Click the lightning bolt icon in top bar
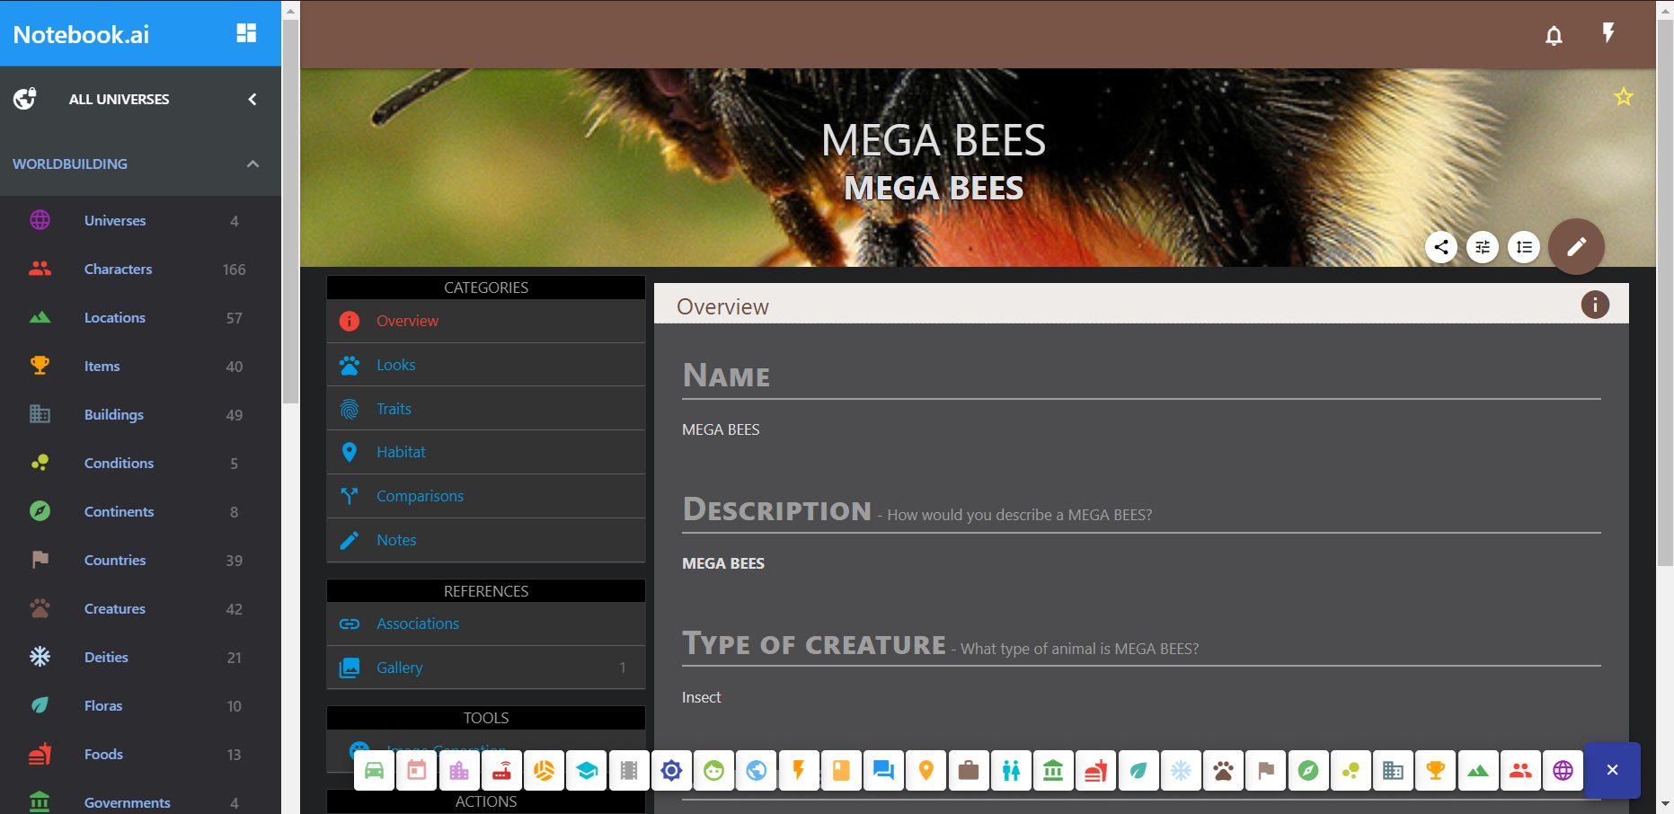Viewport: 1674px width, 814px height. pos(1608,33)
